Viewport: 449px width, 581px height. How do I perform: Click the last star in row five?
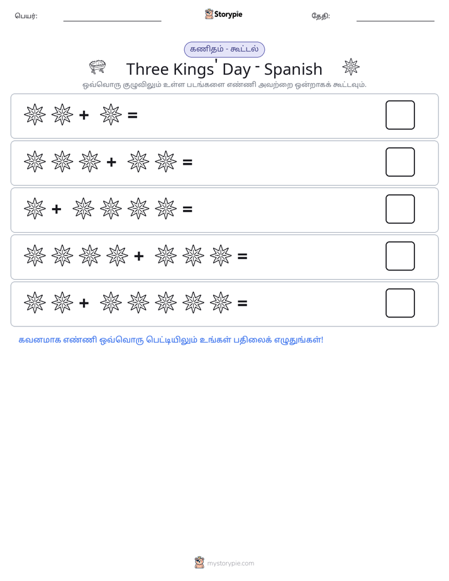(221, 302)
